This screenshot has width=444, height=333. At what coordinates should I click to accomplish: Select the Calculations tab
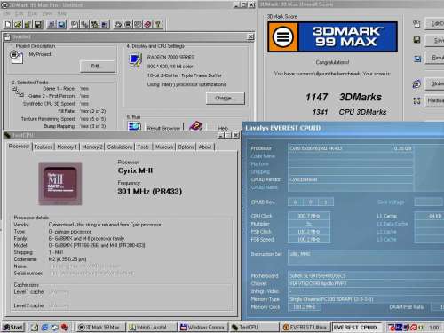pos(120,147)
